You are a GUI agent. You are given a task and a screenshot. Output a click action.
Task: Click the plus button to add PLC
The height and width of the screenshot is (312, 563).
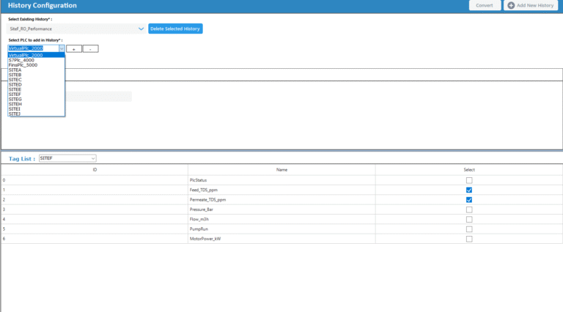coord(74,48)
